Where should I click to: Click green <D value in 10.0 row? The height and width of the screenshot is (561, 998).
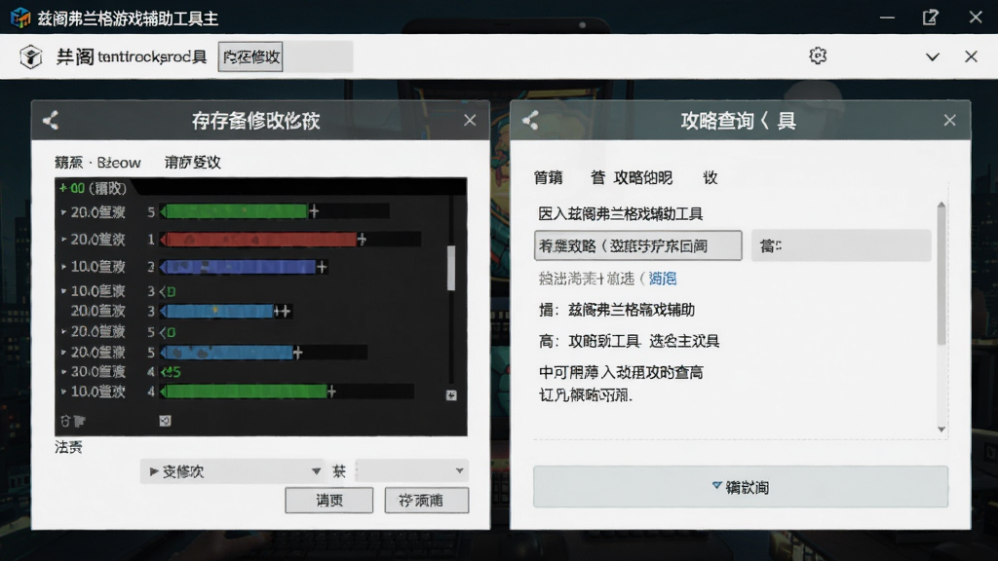click(x=168, y=291)
